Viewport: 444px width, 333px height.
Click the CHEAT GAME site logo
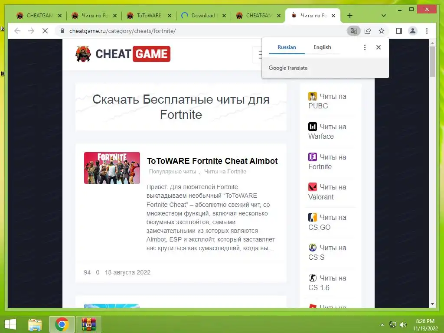[x=123, y=54]
